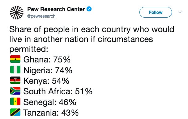Click the Ghana flag emoji
Screen dimensions: 188x119
(15, 59)
